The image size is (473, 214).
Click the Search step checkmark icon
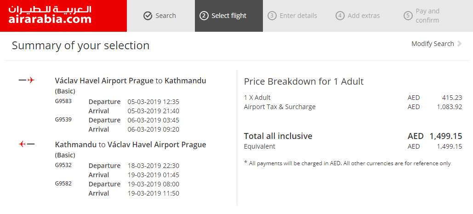[148, 16]
